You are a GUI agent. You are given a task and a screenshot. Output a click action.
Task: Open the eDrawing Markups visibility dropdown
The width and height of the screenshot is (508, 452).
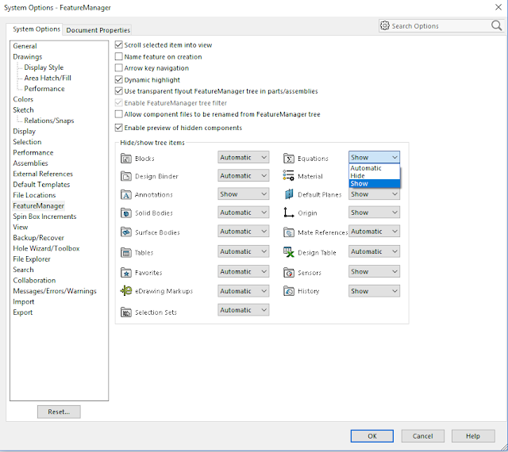click(244, 291)
